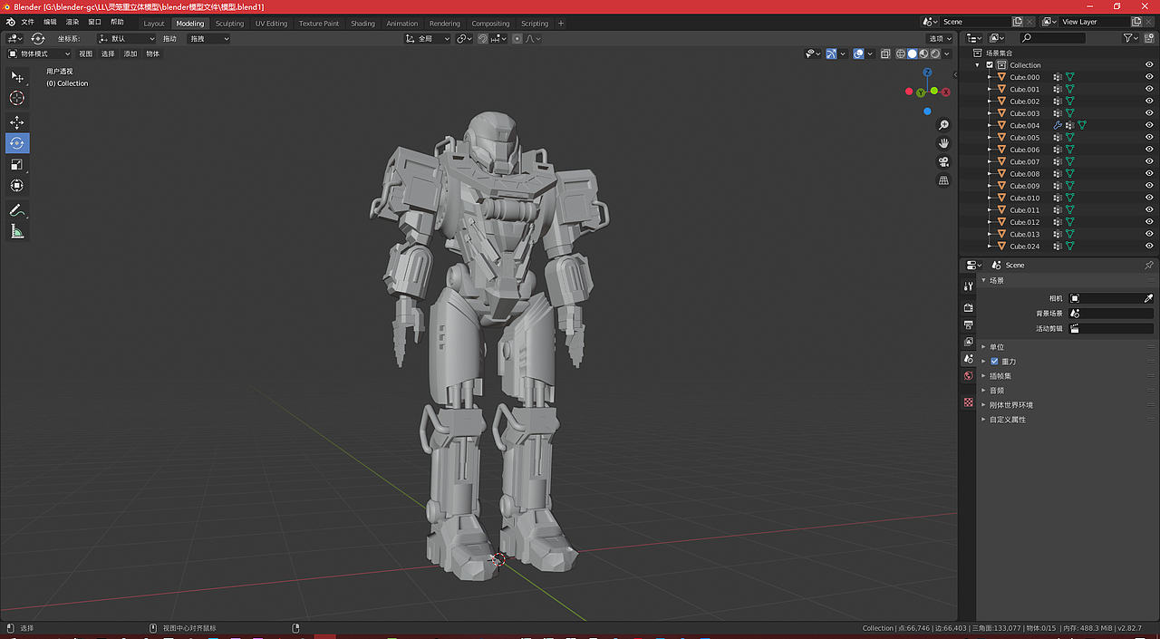Open the View Layer properties tab icon

pyautogui.click(x=968, y=342)
